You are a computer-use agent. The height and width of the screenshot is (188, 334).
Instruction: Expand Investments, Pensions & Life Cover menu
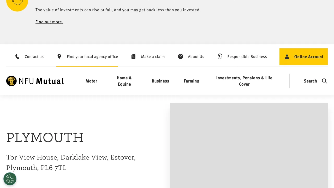point(244,81)
